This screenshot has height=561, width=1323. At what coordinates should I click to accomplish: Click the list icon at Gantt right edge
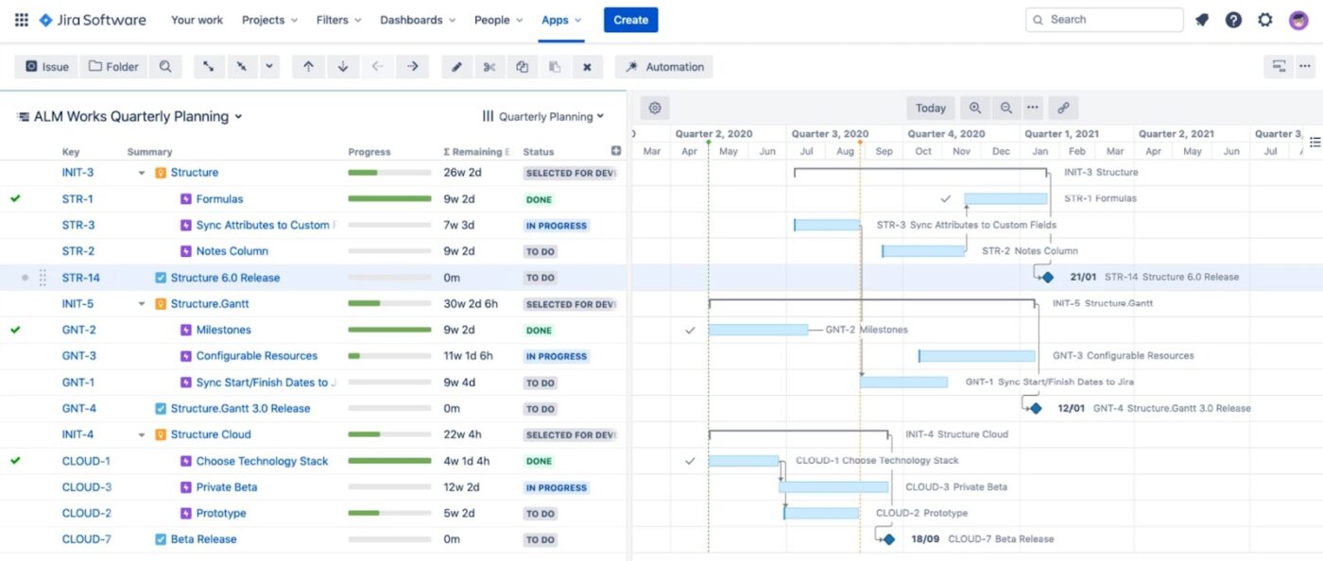1314,142
